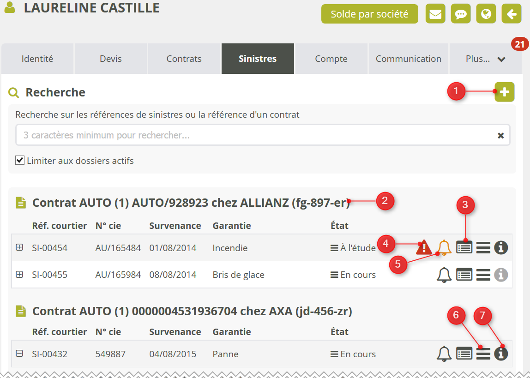Click red warning triangle on SI-00454

coord(423,248)
